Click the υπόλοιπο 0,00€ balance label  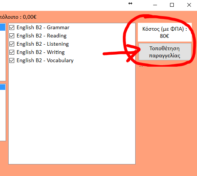click(18, 17)
